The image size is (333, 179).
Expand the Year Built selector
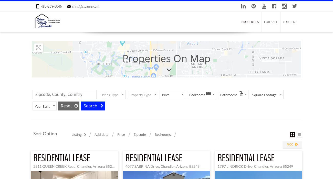[44, 106]
